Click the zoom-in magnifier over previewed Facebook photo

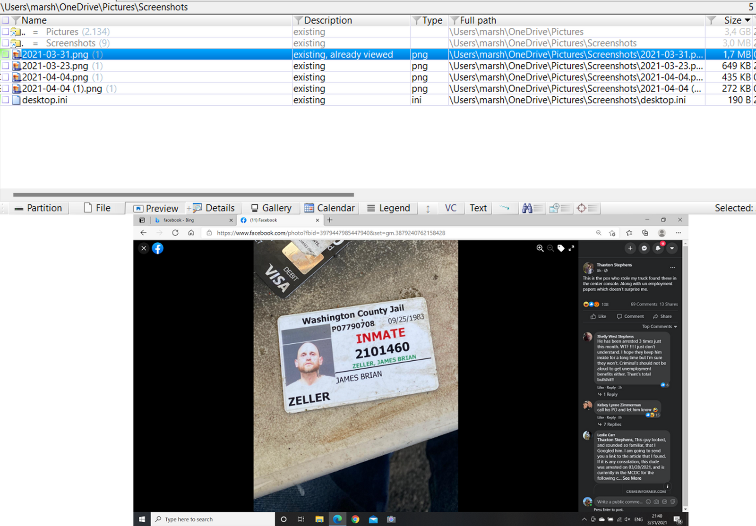click(540, 248)
